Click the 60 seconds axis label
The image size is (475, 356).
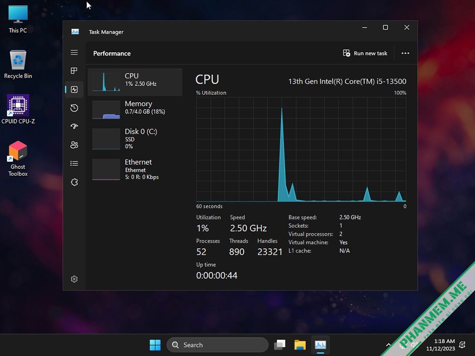click(209, 206)
